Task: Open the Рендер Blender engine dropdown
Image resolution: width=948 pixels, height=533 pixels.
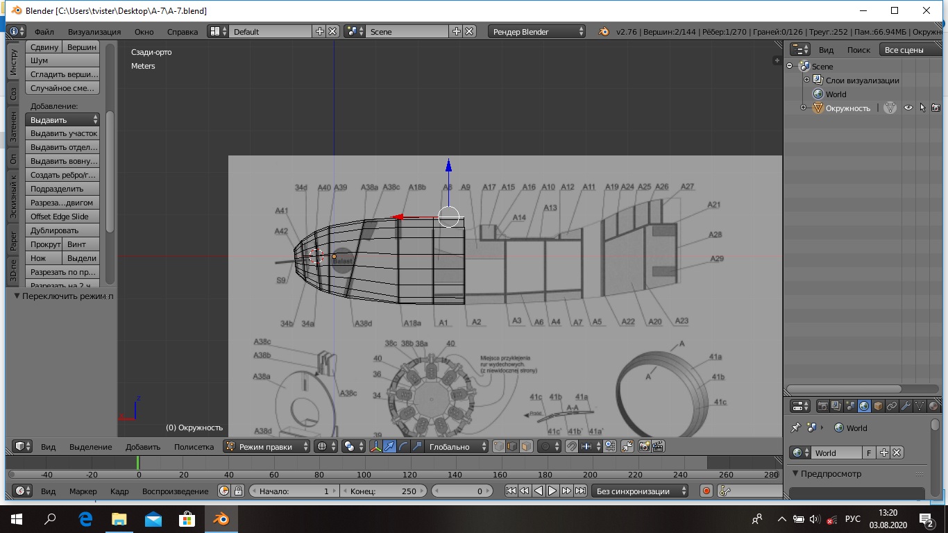Action: coord(536,31)
